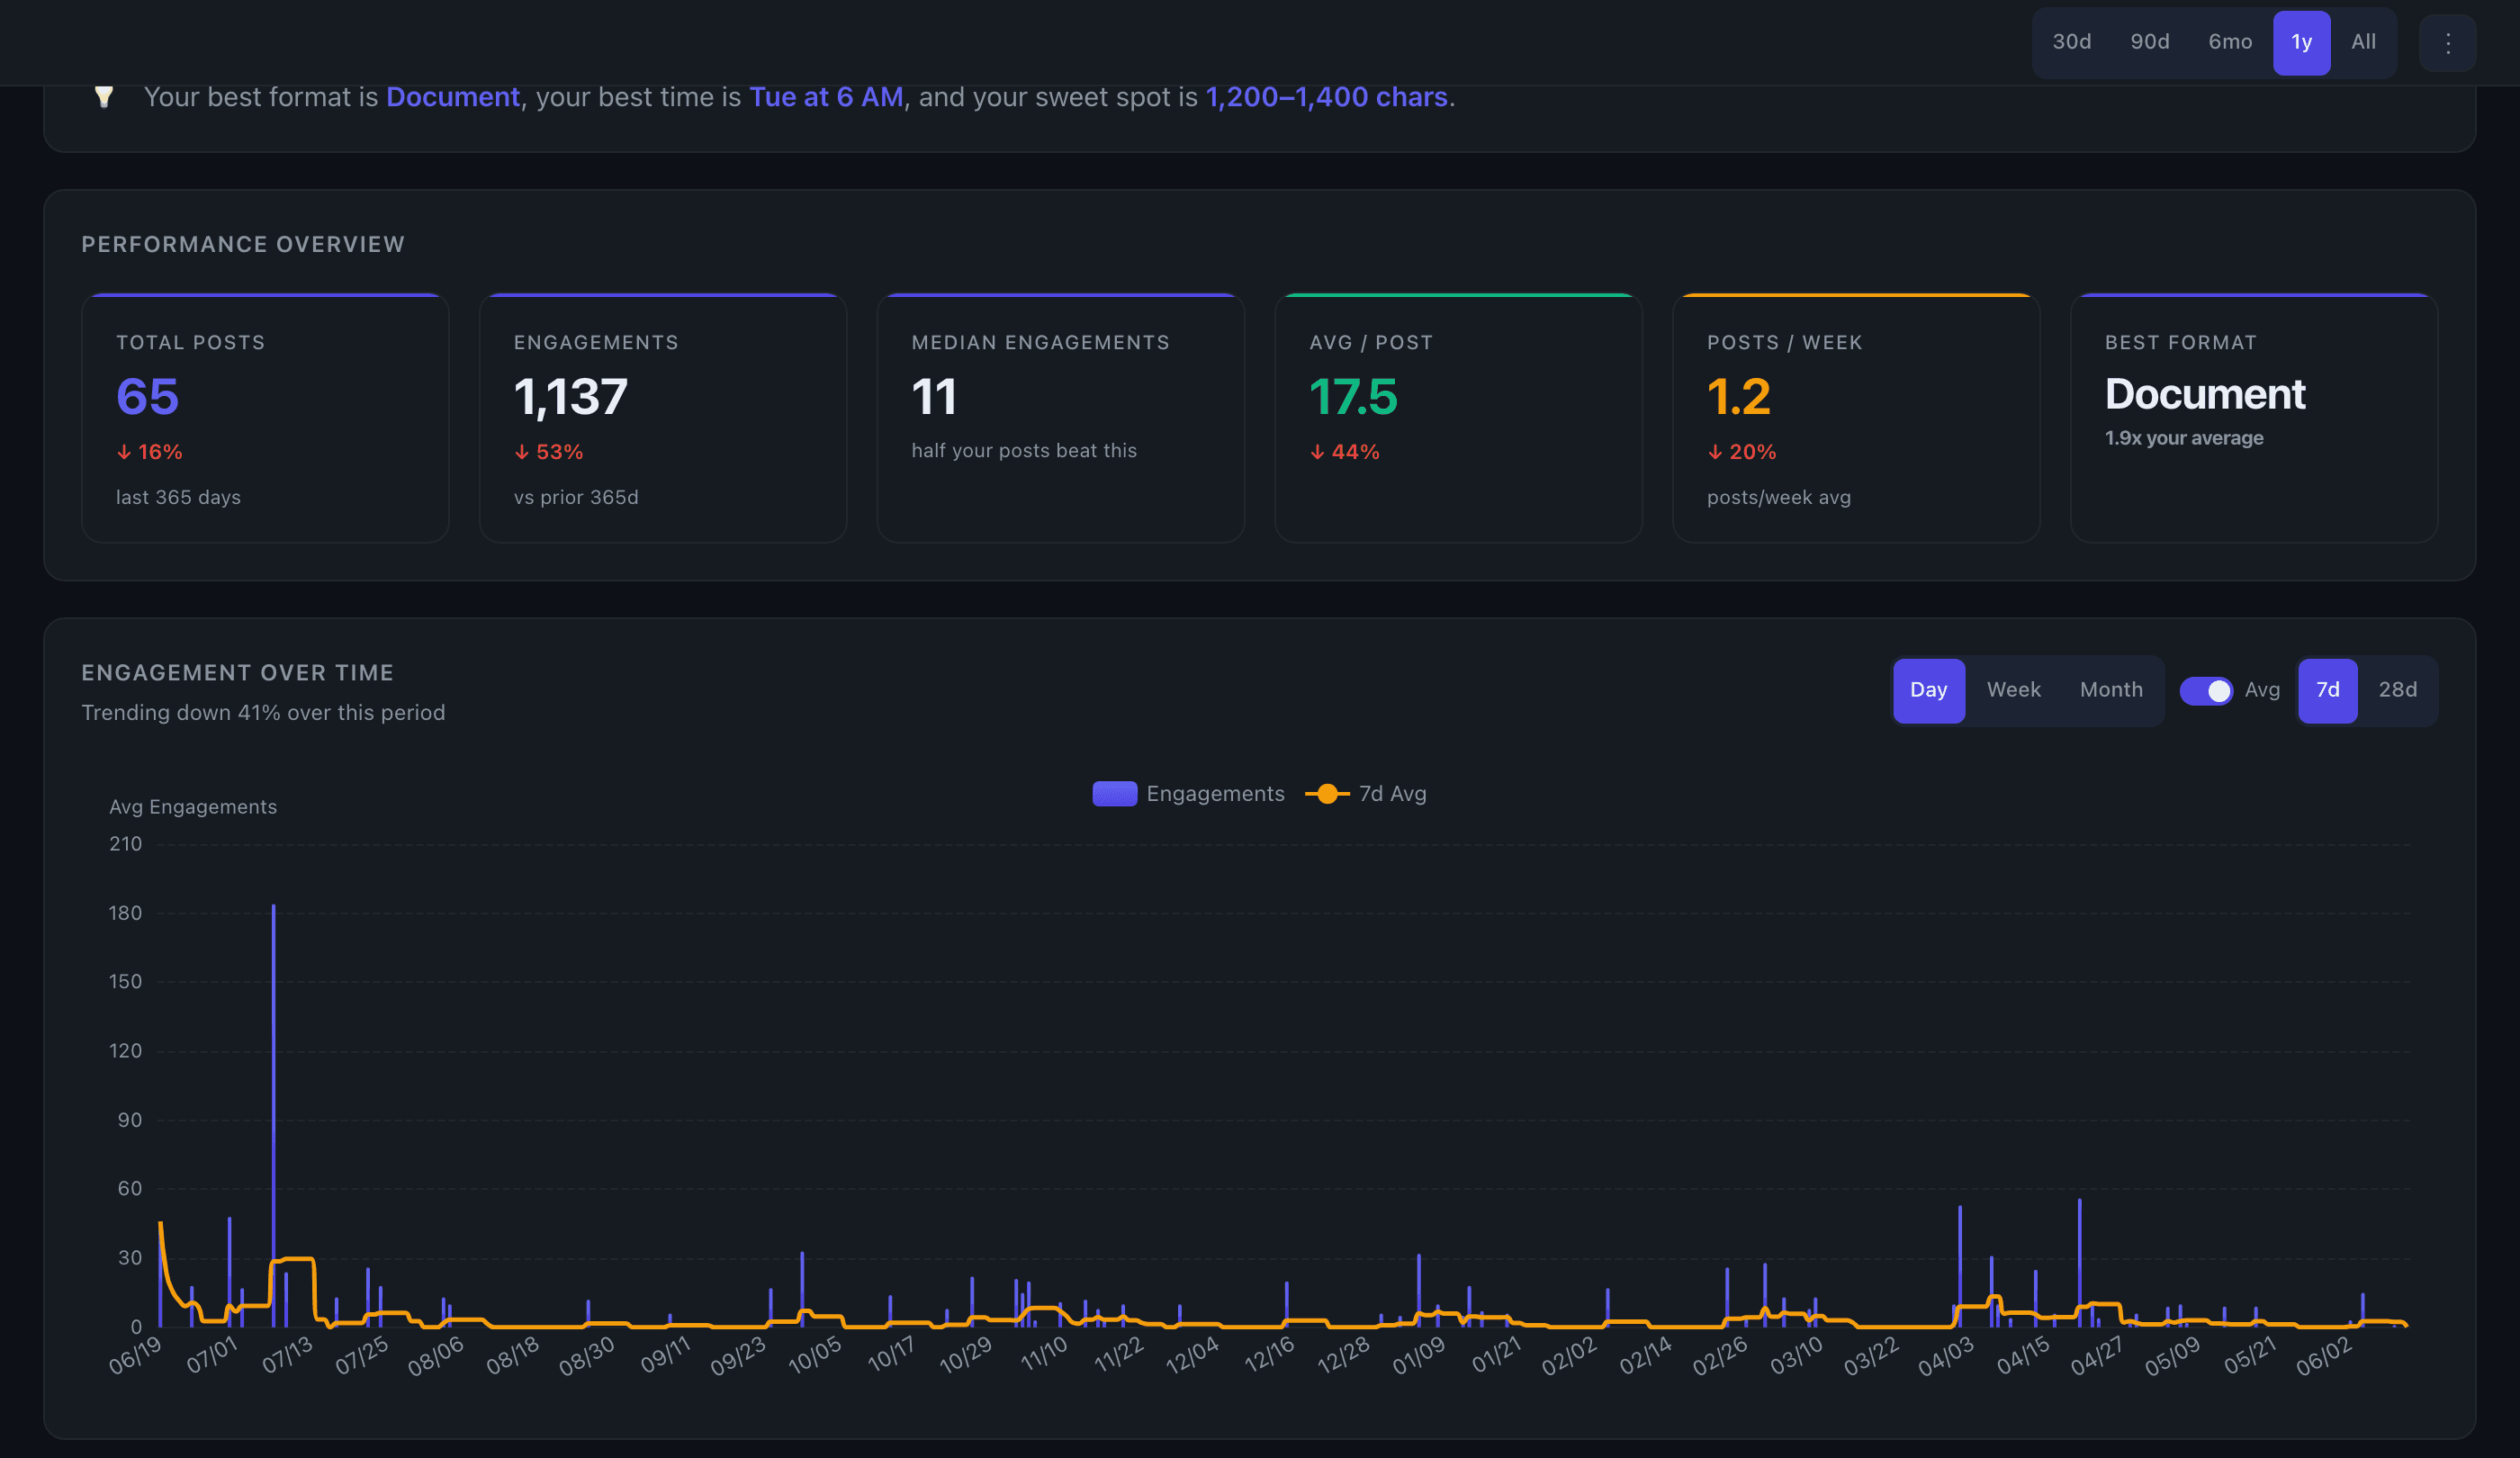
Task: Show All time data
Action: click(2363, 42)
